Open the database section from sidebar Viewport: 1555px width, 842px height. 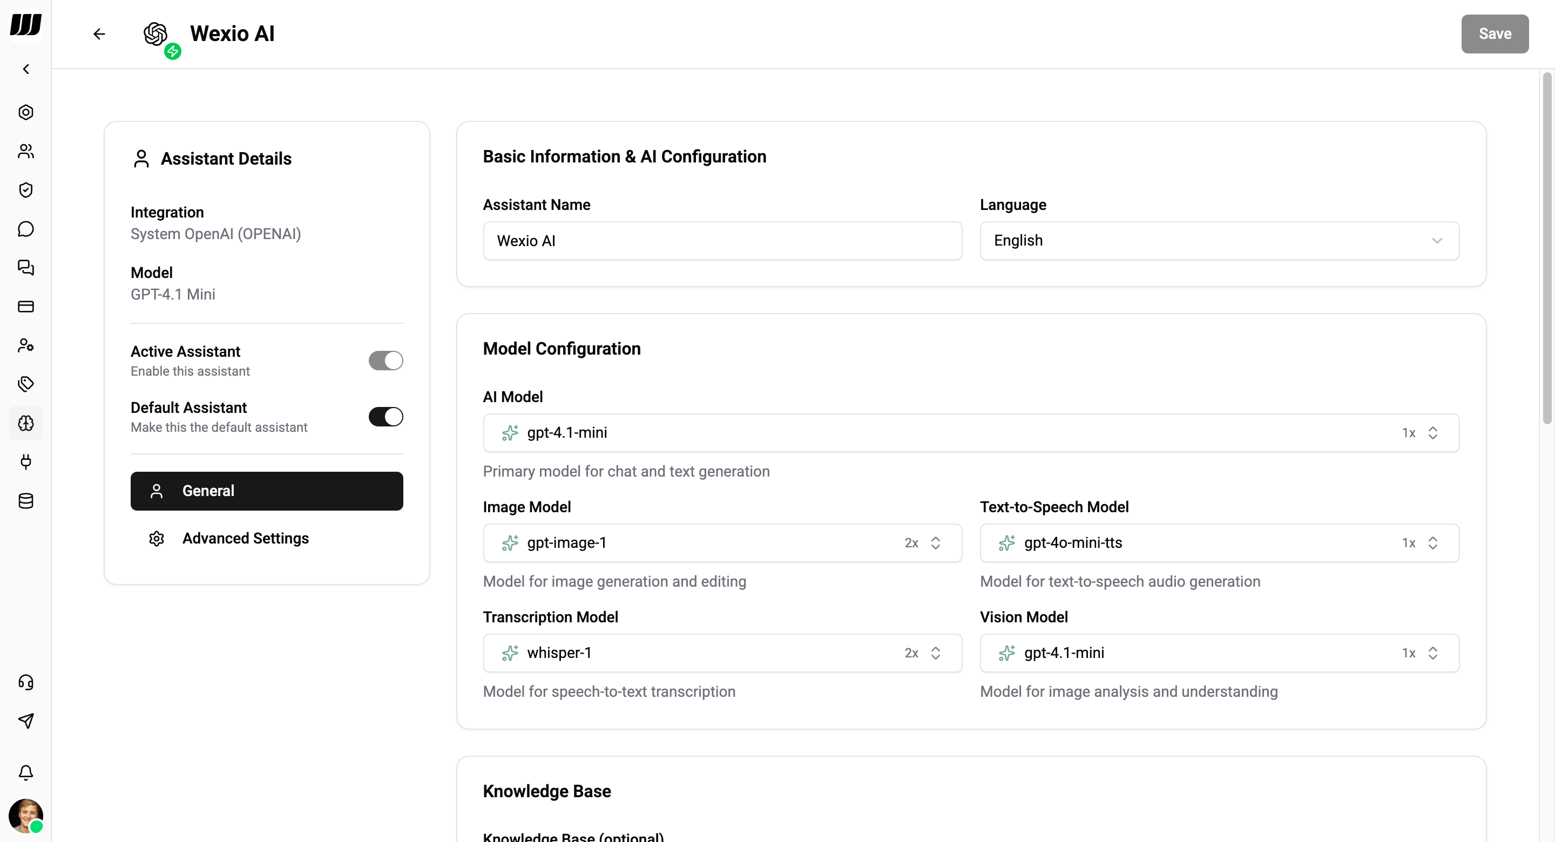pyautogui.click(x=26, y=501)
